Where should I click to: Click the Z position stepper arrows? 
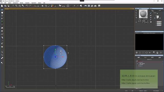[x=161, y=25]
